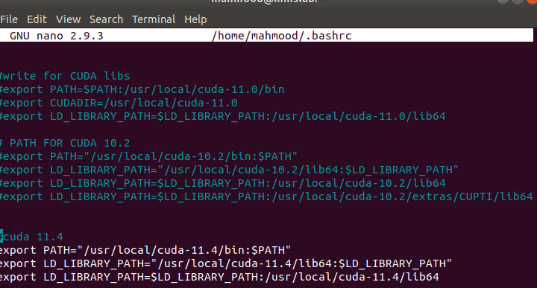Click the CUDADIR export line
Image resolution: width=537 pixels, height=288 pixels.
119,103
